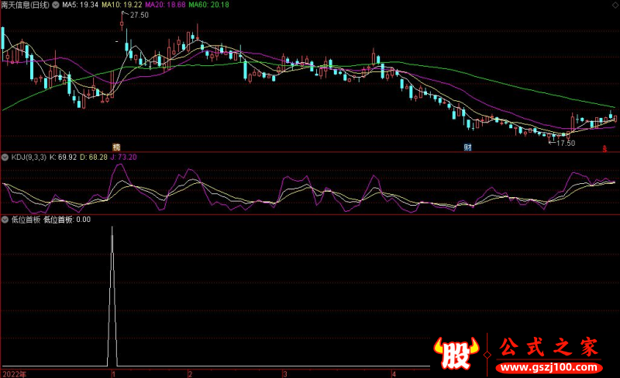The image size is (620, 378).
Task: Click the 17.50 low price label
Action: pos(566,143)
